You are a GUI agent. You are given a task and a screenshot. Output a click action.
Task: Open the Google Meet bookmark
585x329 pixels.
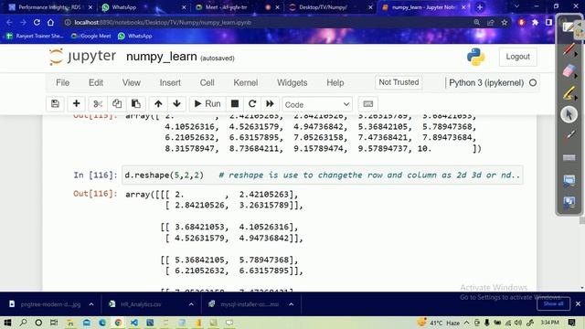pos(91,37)
